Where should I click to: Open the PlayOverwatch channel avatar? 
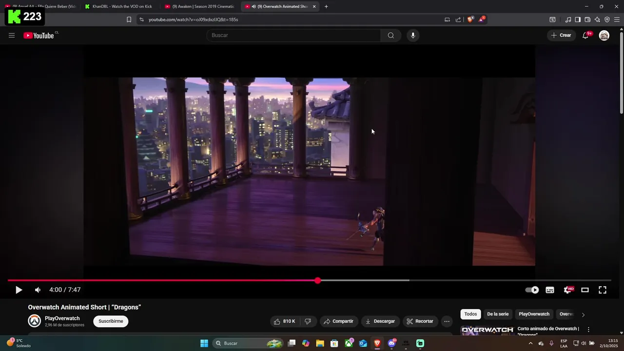[34, 321]
